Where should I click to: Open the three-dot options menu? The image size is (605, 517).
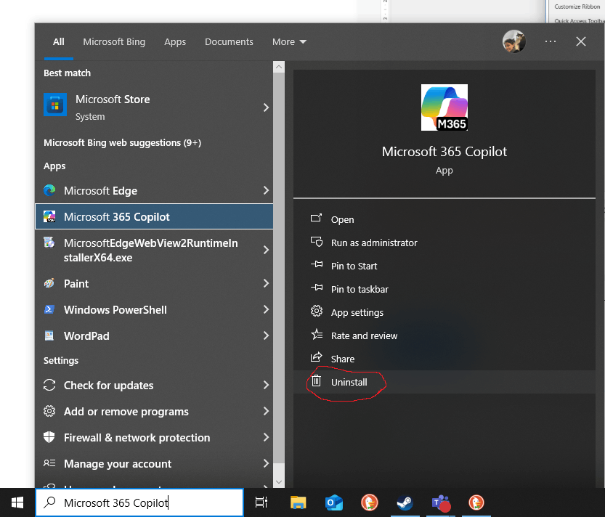pyautogui.click(x=551, y=41)
